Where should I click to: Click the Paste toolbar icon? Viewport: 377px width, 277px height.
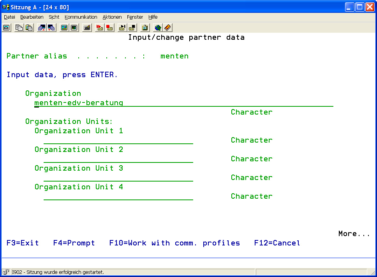29,28
